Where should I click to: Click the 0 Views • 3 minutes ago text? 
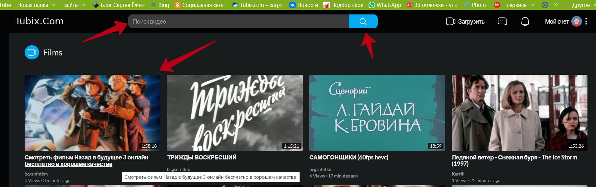click(x=48, y=180)
